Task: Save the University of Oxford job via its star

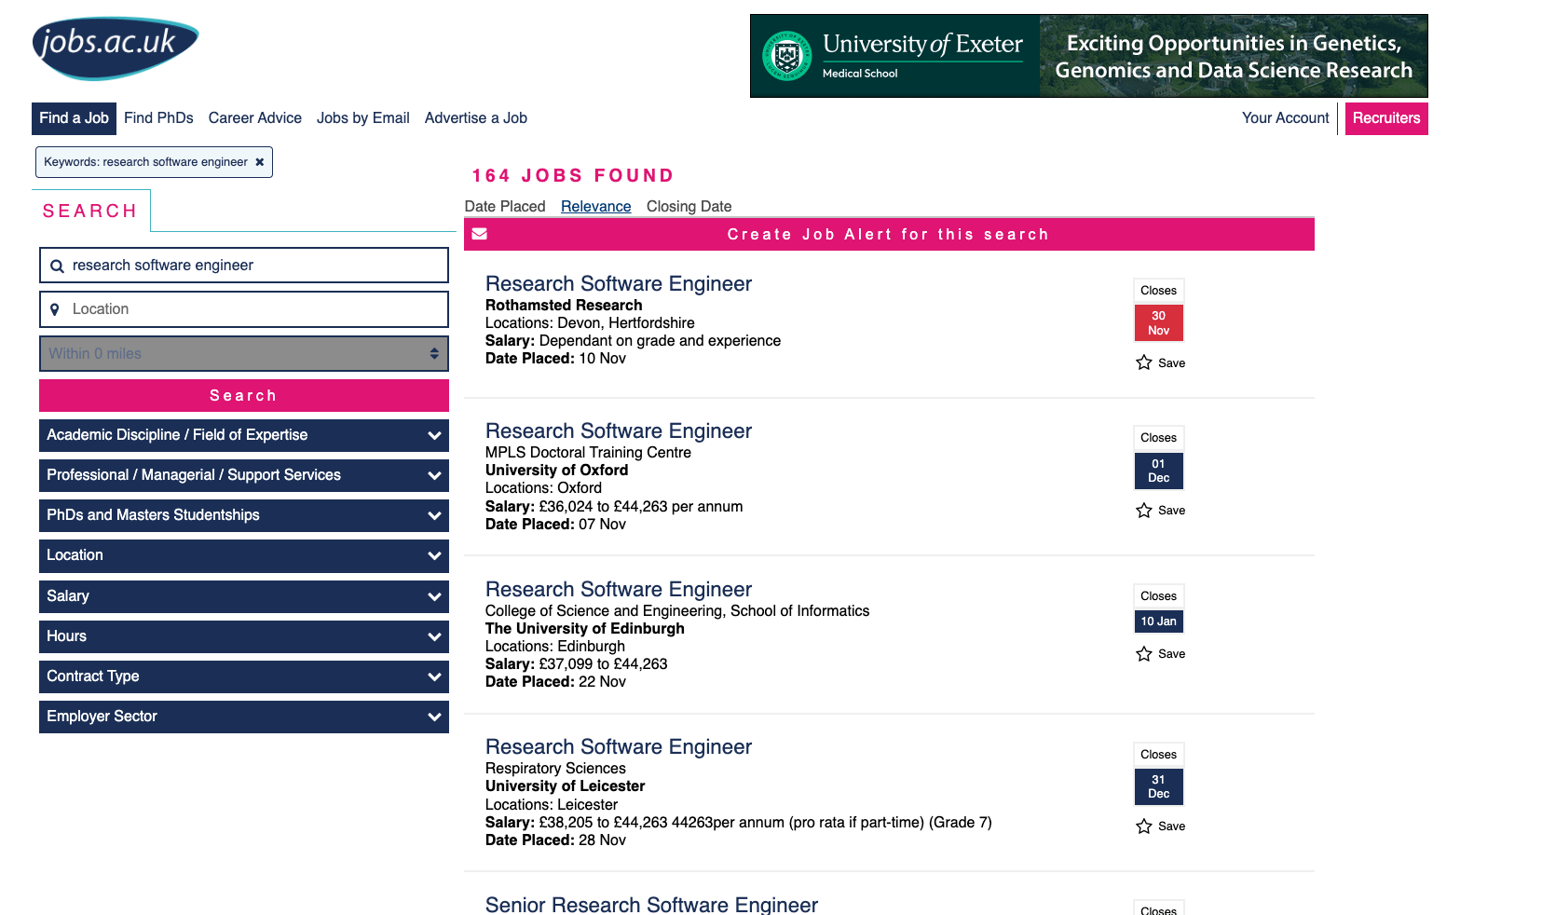Action: point(1144,510)
